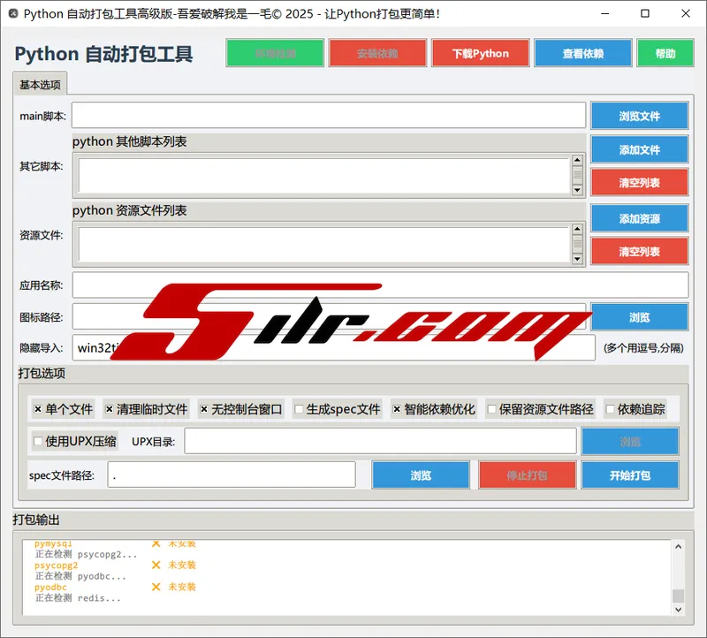Click the down arrow of 其它脚本 list scrollbar
The height and width of the screenshot is (638, 707).
[577, 190]
